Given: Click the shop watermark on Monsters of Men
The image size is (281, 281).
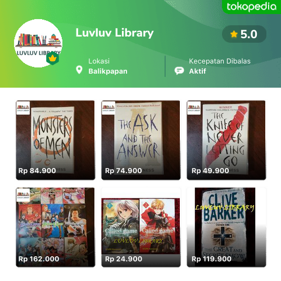Looking at the screenshot, I should [x=23, y=108].
